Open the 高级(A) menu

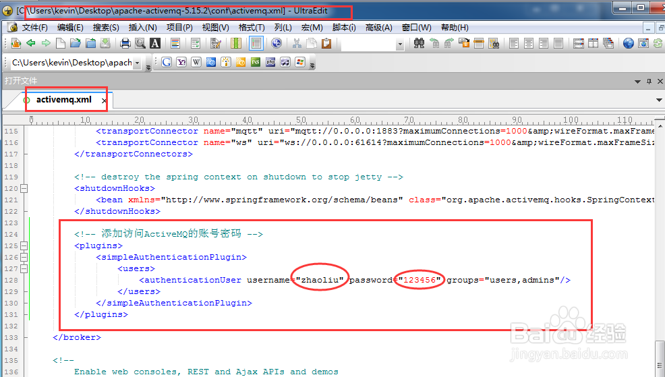(379, 28)
